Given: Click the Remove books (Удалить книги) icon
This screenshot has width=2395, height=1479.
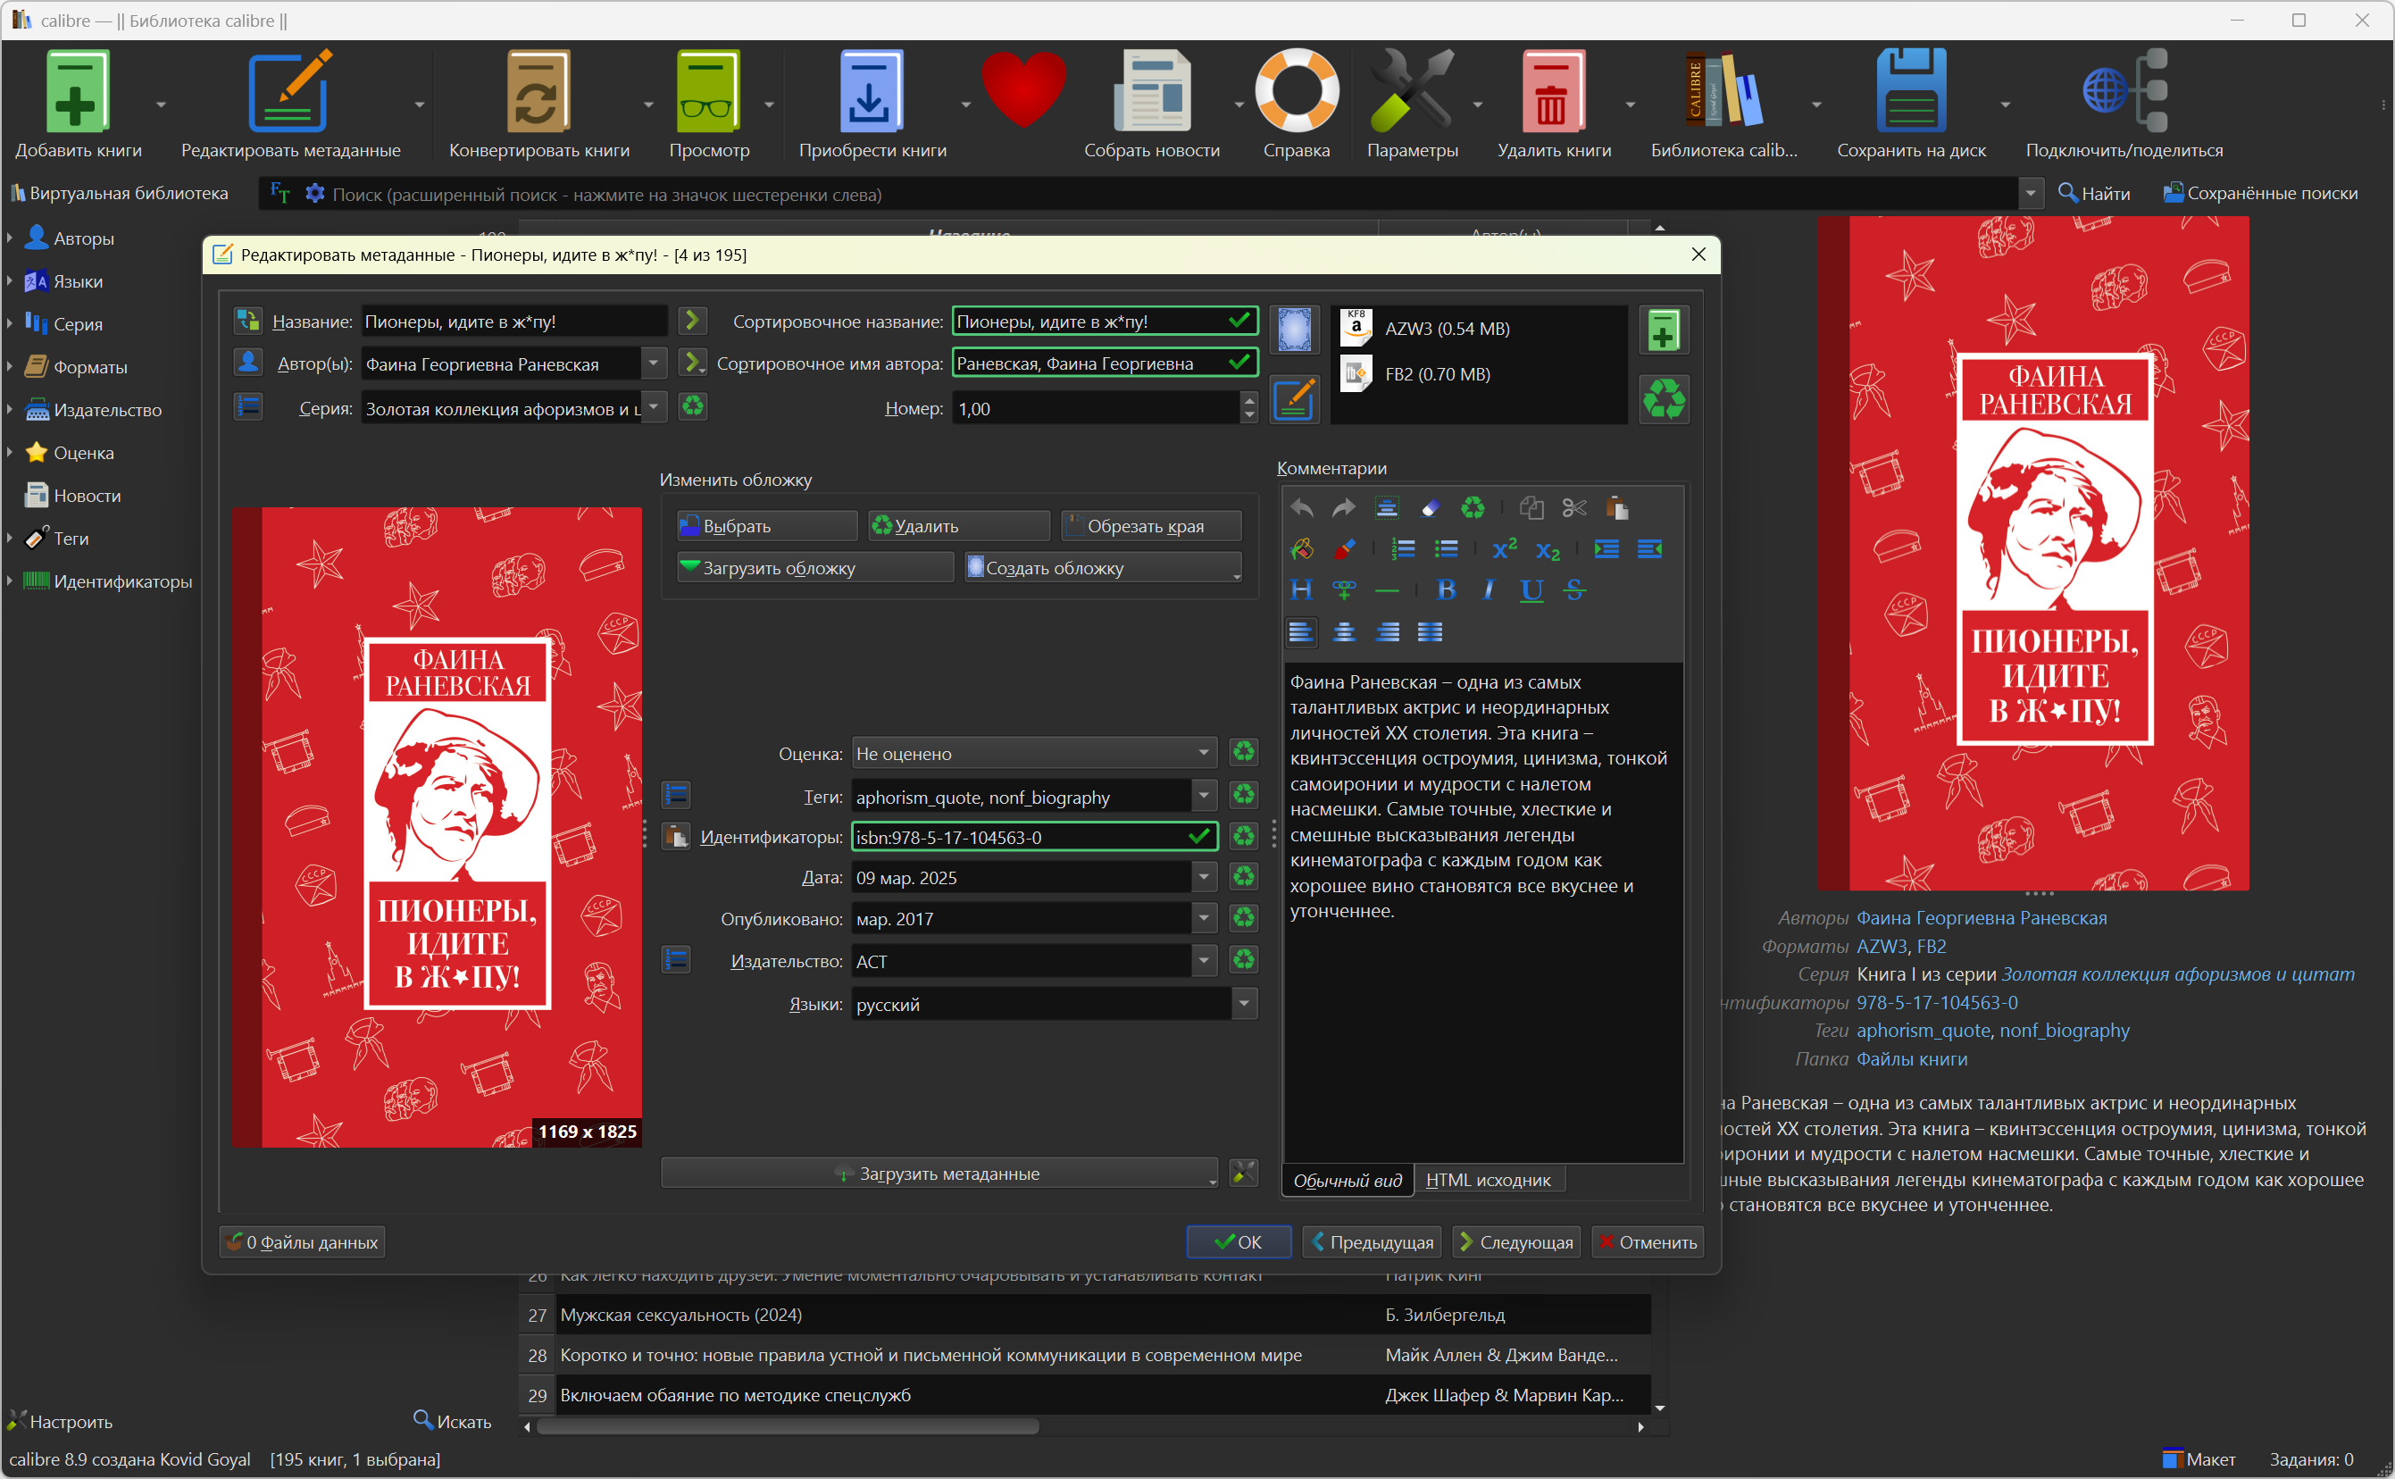Looking at the screenshot, I should click(1553, 90).
